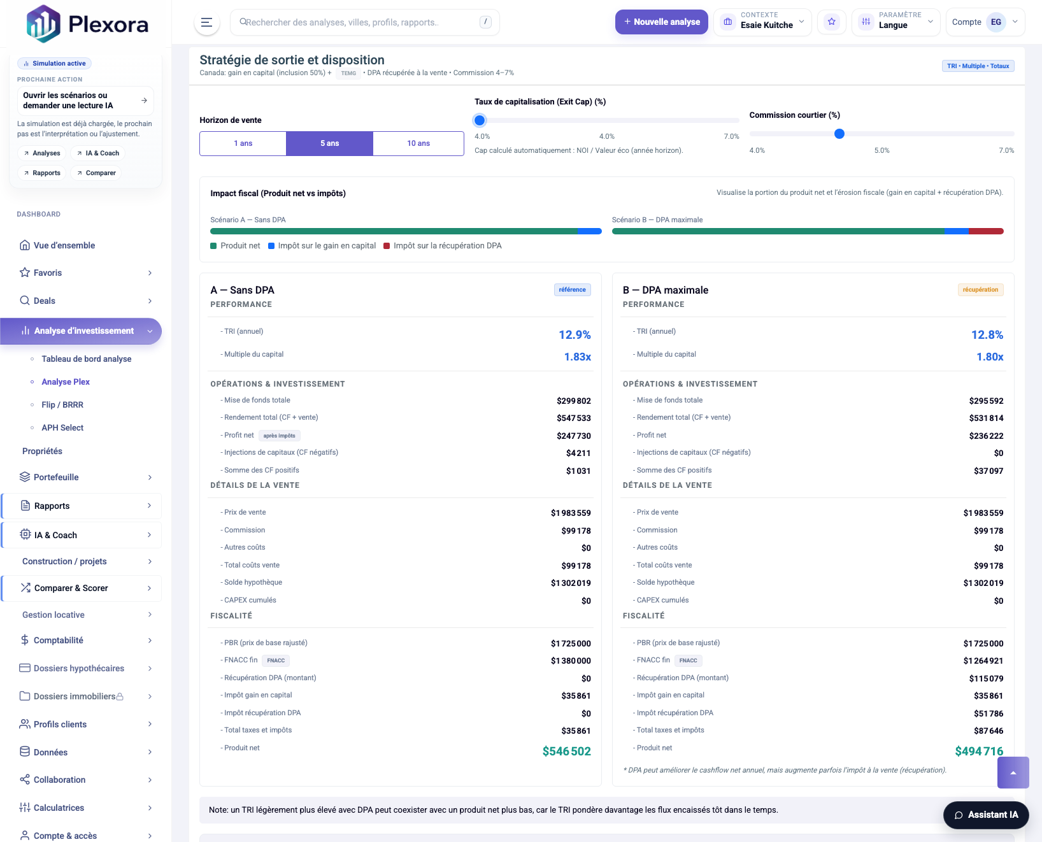1042x842 pixels.
Task: Click the Plexora logo
Action: [87, 24]
